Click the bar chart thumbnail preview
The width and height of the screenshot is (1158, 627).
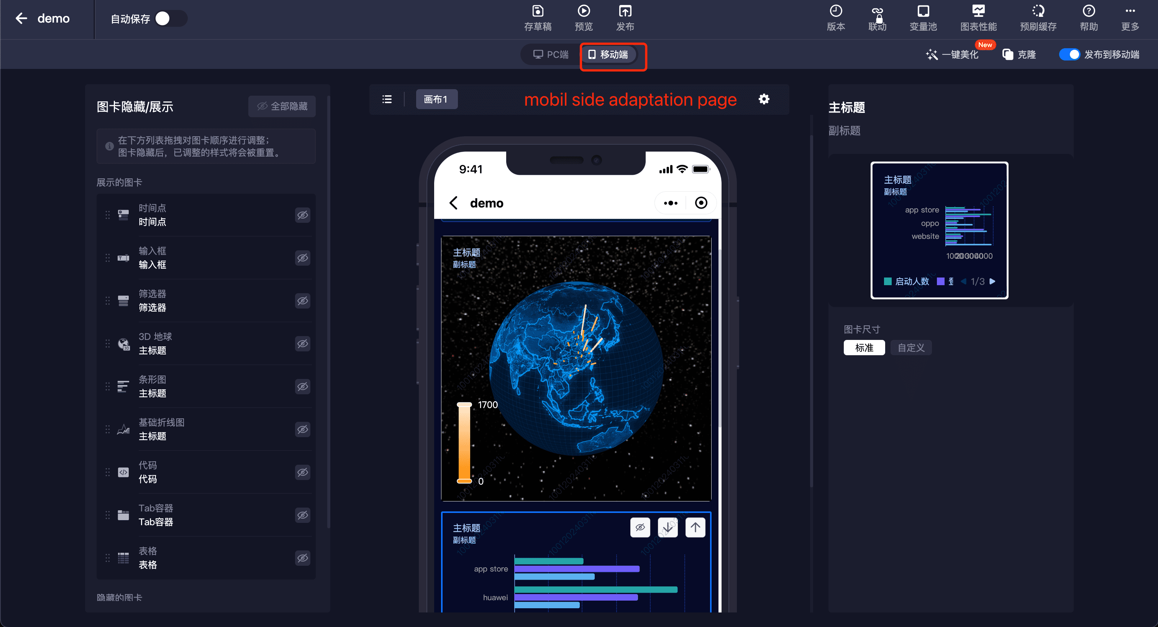click(940, 230)
